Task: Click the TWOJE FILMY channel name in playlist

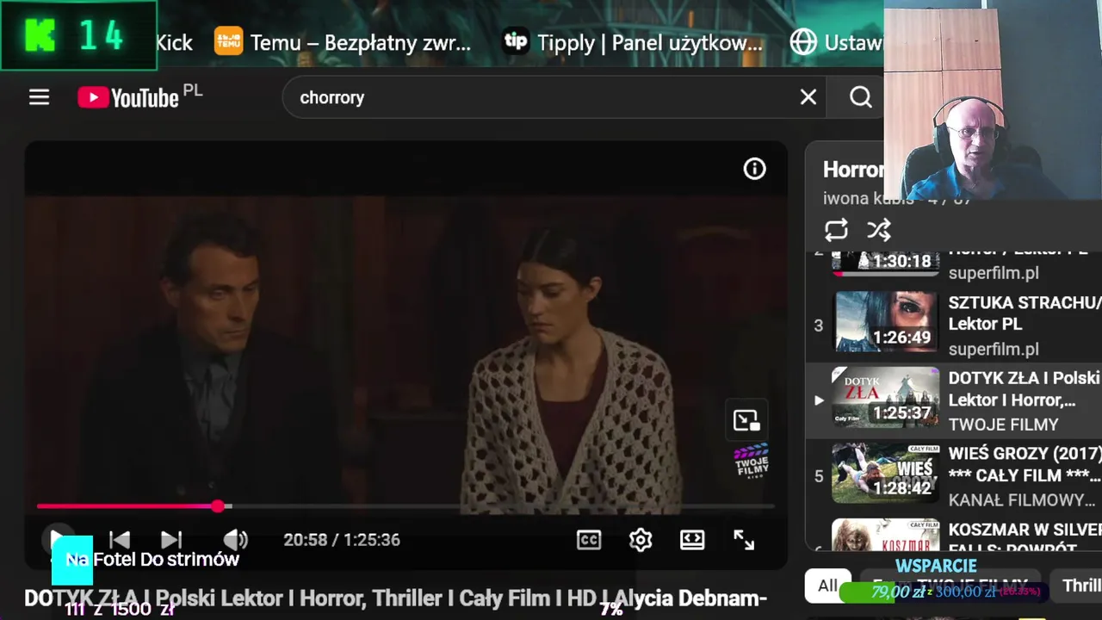Action: pos(1003,425)
